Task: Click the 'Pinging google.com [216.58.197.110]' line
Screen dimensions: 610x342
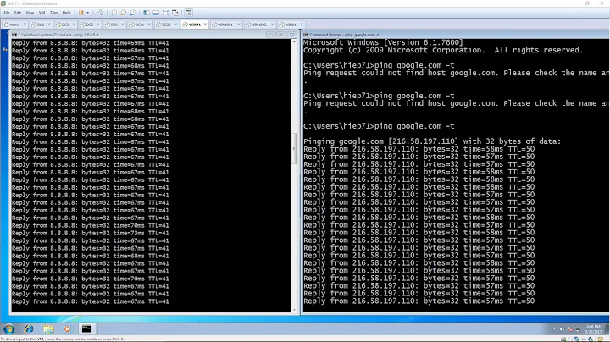Action: [432, 141]
